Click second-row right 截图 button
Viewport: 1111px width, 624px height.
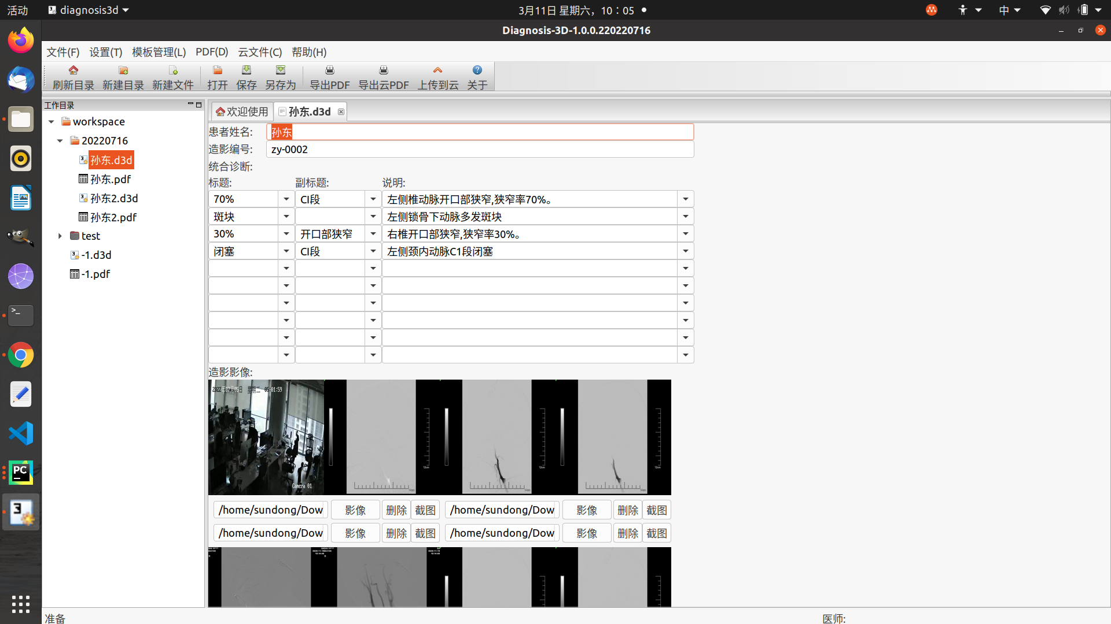[x=657, y=533]
